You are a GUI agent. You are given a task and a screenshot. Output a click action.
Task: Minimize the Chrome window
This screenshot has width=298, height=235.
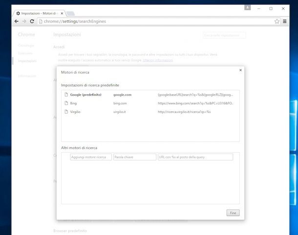point(259,9)
